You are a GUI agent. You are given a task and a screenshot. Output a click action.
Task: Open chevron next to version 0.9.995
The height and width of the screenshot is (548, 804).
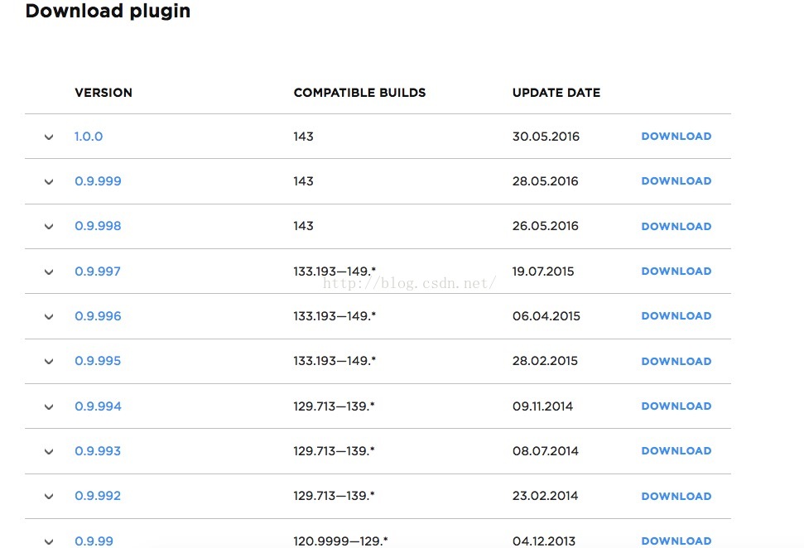(x=49, y=362)
